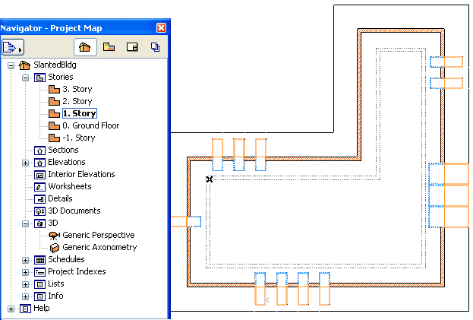Select the Schedules label

[66, 259]
